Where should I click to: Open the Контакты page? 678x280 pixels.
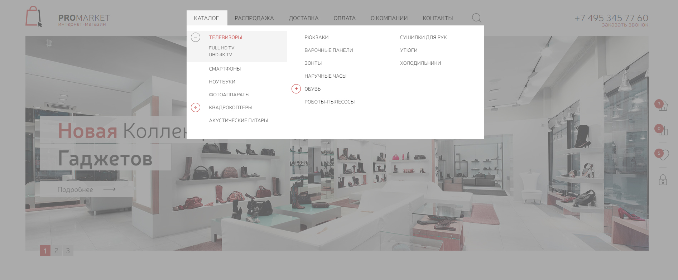tap(437, 18)
